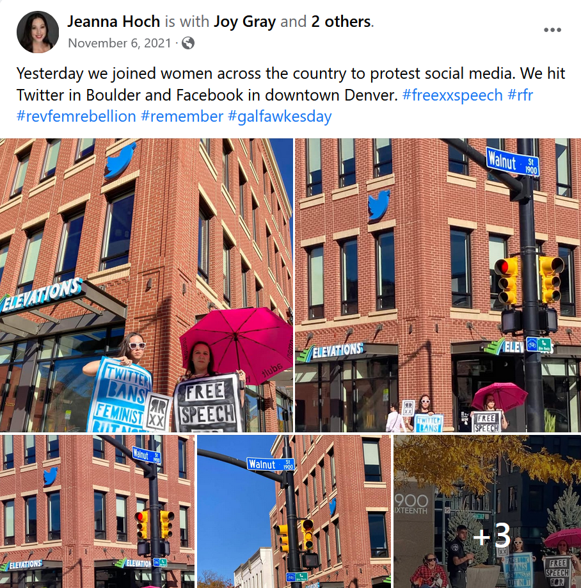Follow the #galfawkesday hashtag
Screen dimensions: 581x588
(280, 117)
